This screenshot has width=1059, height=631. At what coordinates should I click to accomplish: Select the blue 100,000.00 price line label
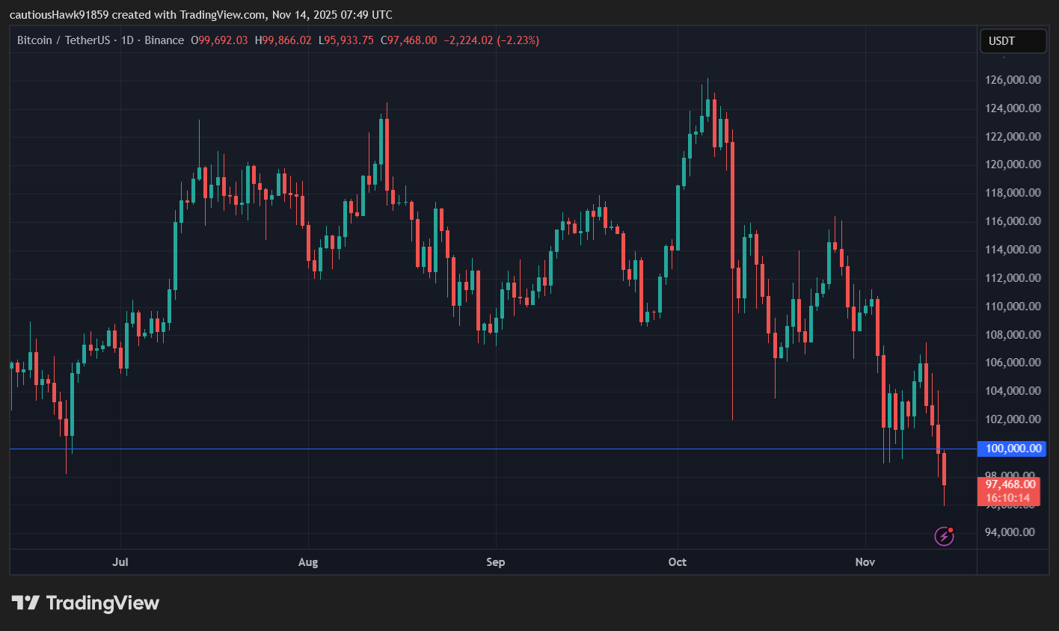pos(1011,449)
